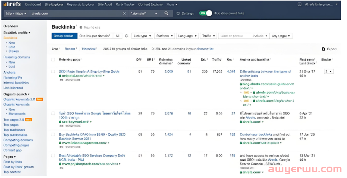Check the seo-keyword.net row checkbox

click(53, 113)
